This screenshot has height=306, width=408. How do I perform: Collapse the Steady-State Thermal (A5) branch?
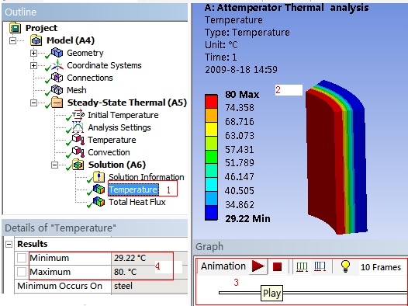[33, 103]
